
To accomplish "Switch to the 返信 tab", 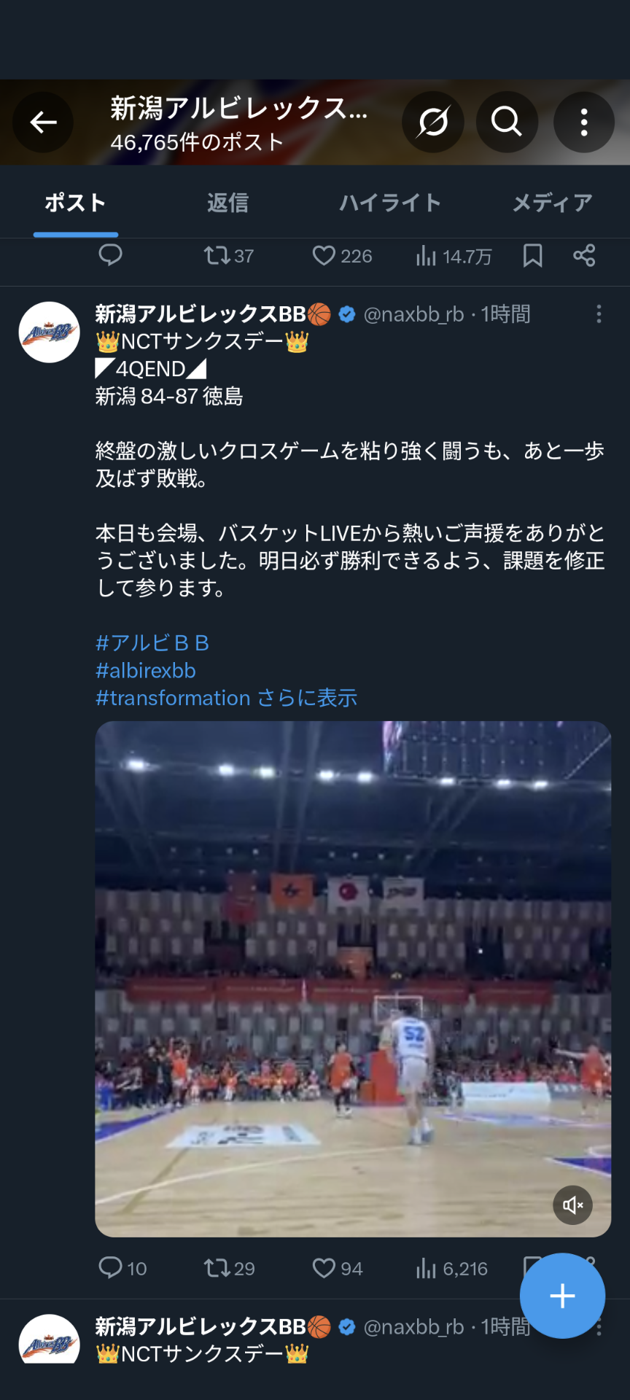I will pyautogui.click(x=227, y=203).
